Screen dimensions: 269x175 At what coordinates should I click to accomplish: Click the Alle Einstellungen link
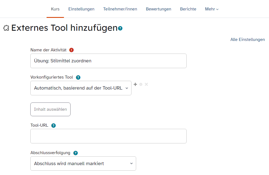[248, 40]
